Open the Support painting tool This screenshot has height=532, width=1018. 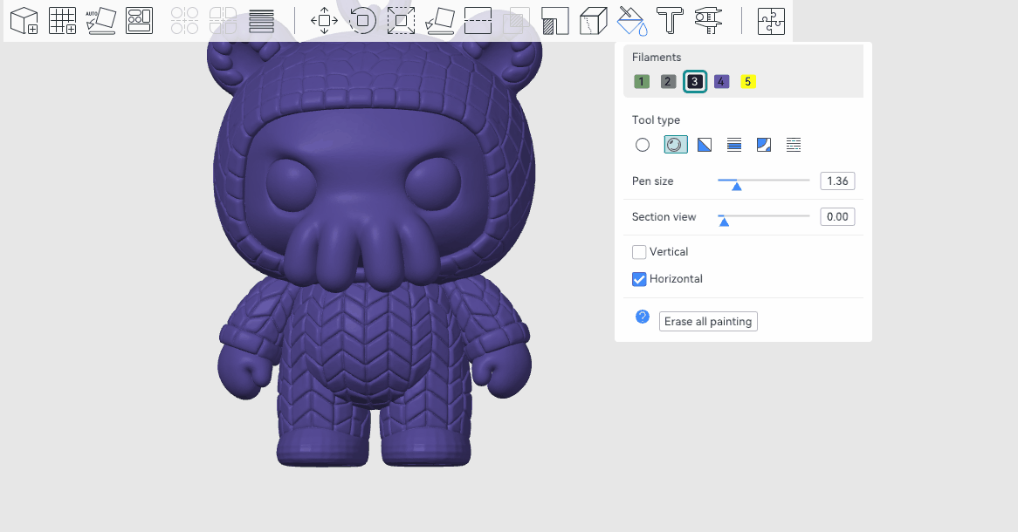555,21
